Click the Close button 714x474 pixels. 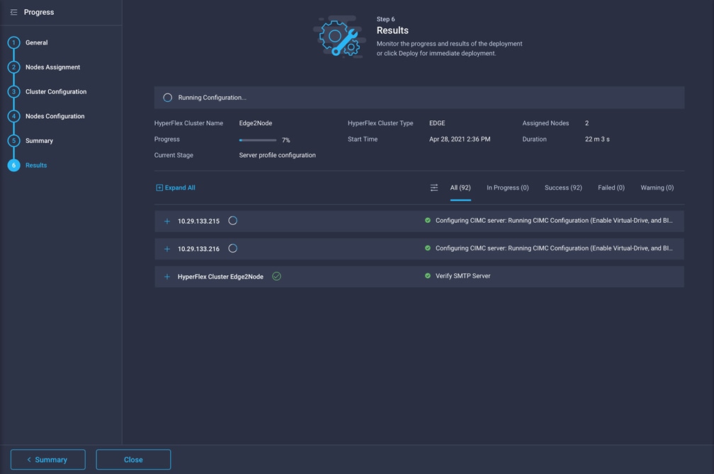click(133, 460)
